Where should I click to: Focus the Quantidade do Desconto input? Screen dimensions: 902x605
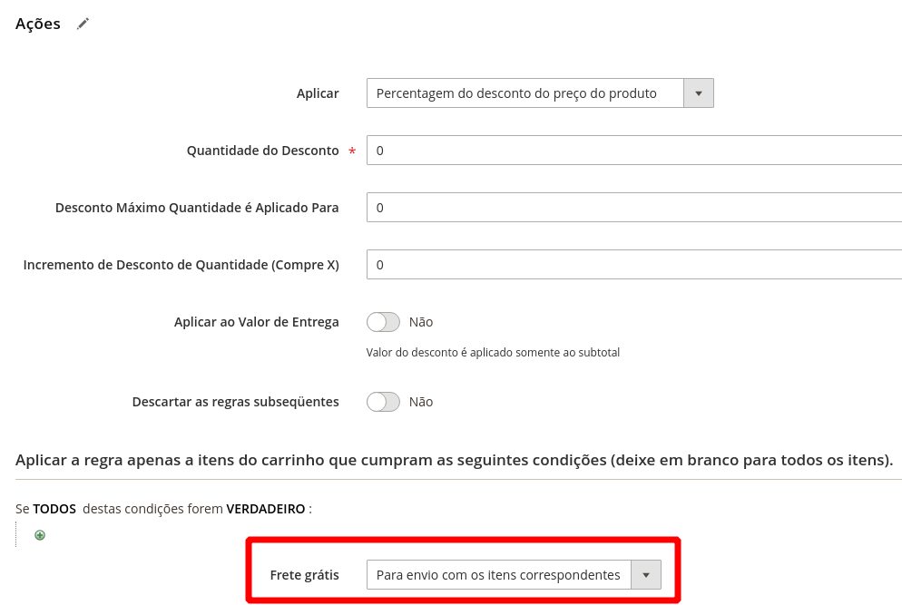[634, 150]
